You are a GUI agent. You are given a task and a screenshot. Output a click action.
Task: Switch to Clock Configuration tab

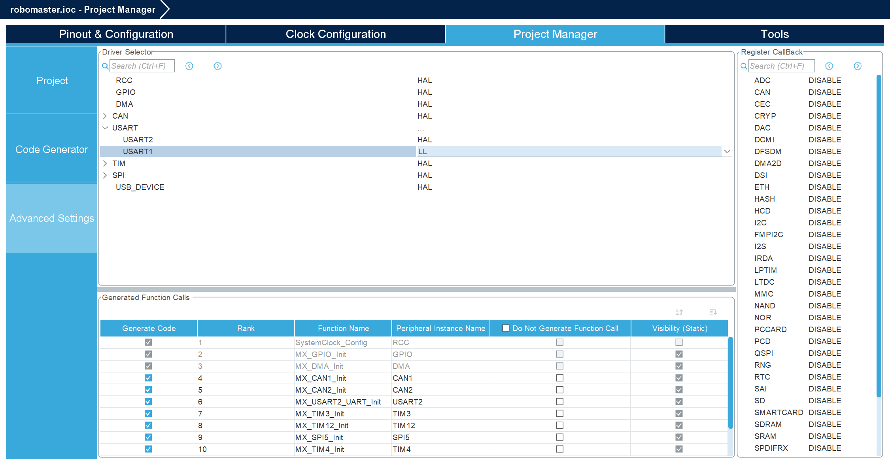point(335,34)
